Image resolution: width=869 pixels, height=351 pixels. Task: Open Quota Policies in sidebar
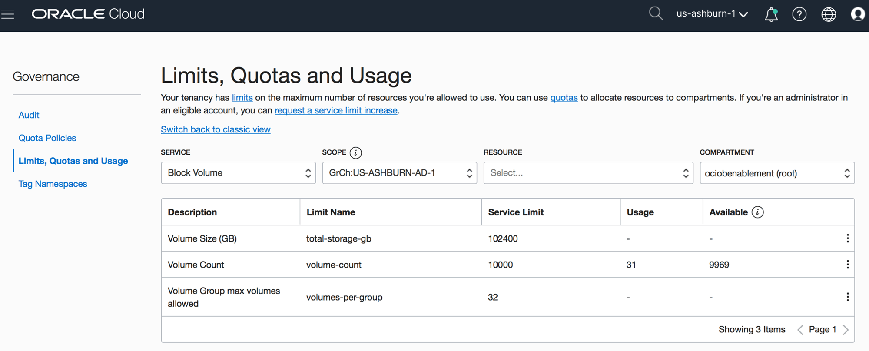tap(47, 138)
